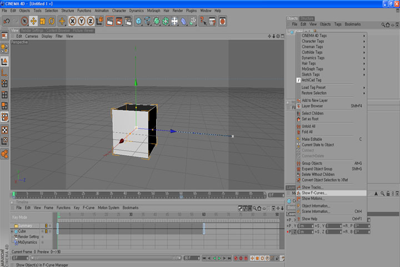Screen dimensions: 400x267
Task: Go to end of animation button
Action: pos(229,258)
